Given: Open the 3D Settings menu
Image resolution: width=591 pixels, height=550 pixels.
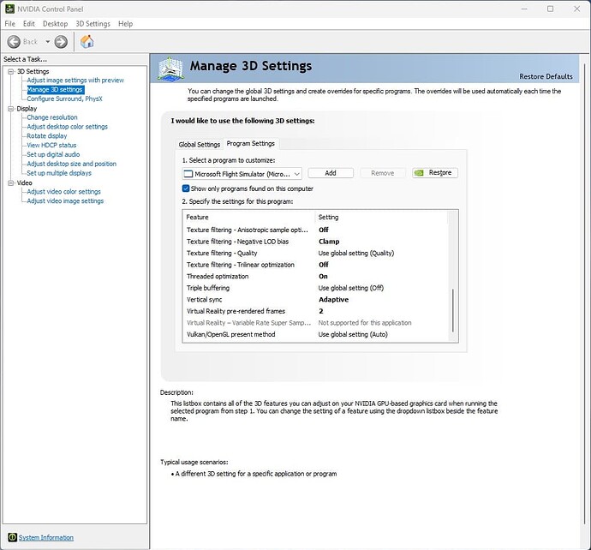Looking at the screenshot, I should (93, 24).
